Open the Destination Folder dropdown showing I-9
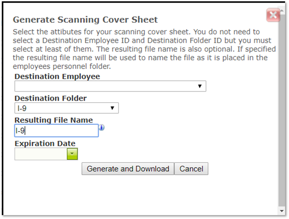 tap(66, 108)
